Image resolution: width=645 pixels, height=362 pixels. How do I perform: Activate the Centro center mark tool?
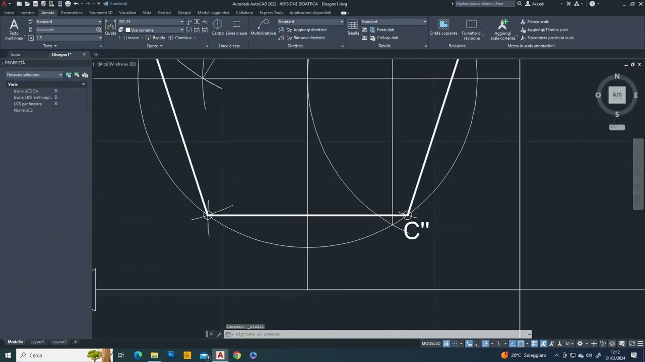click(x=218, y=28)
